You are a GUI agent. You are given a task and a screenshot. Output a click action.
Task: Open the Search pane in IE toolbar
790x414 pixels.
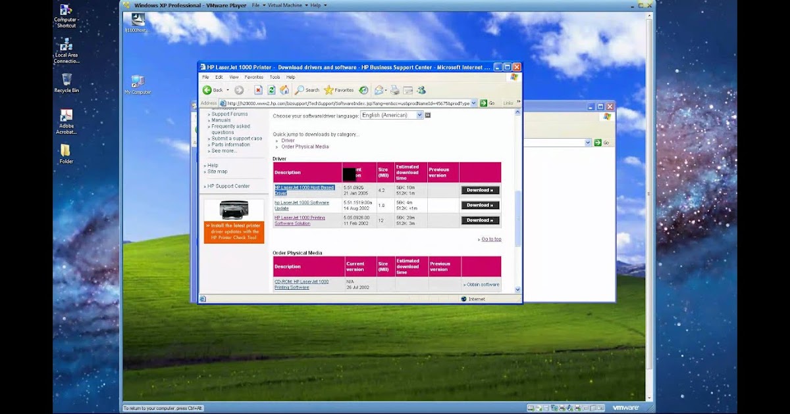(x=307, y=90)
